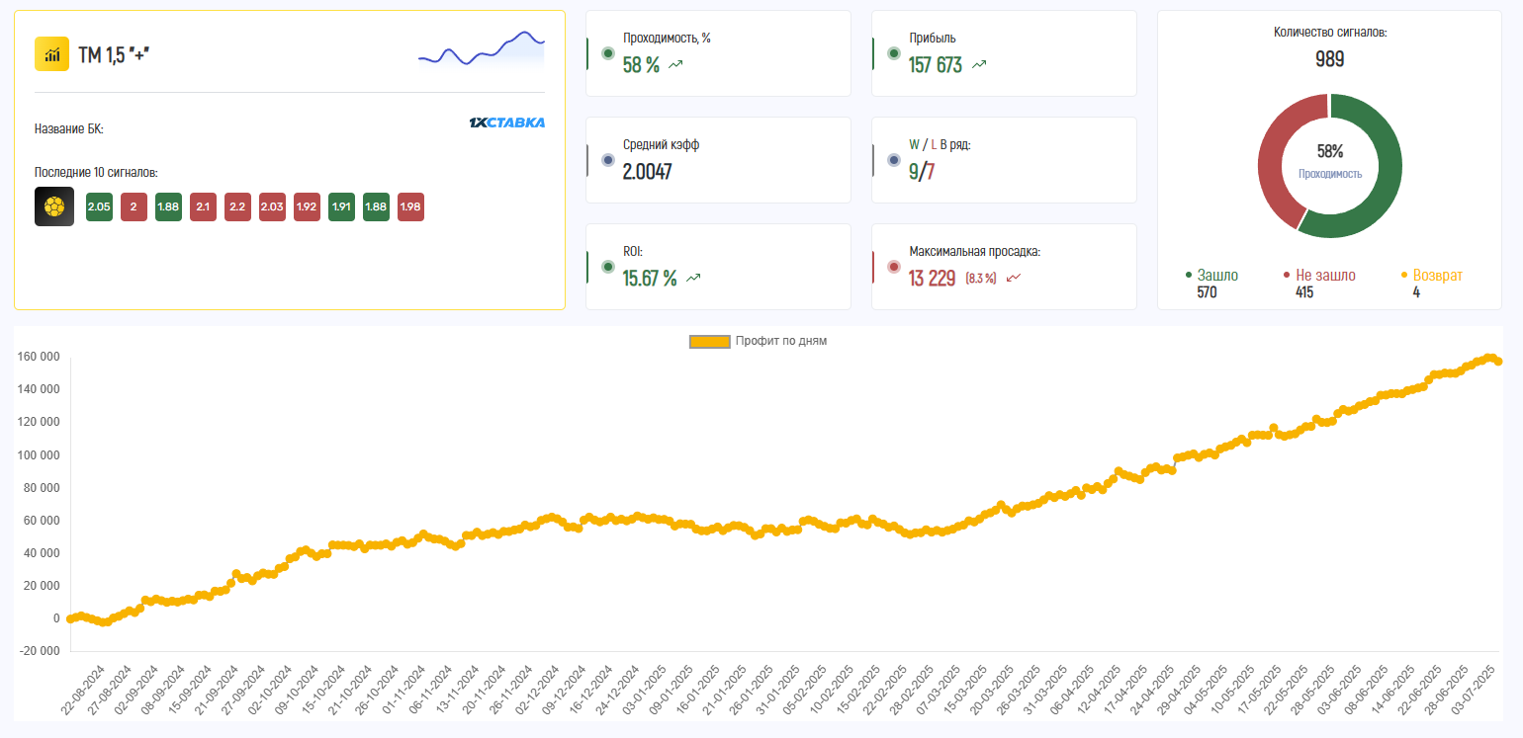Click the yellow Профит по дням legend swatch
Viewport: 1523px width, 738px height.
click(709, 342)
